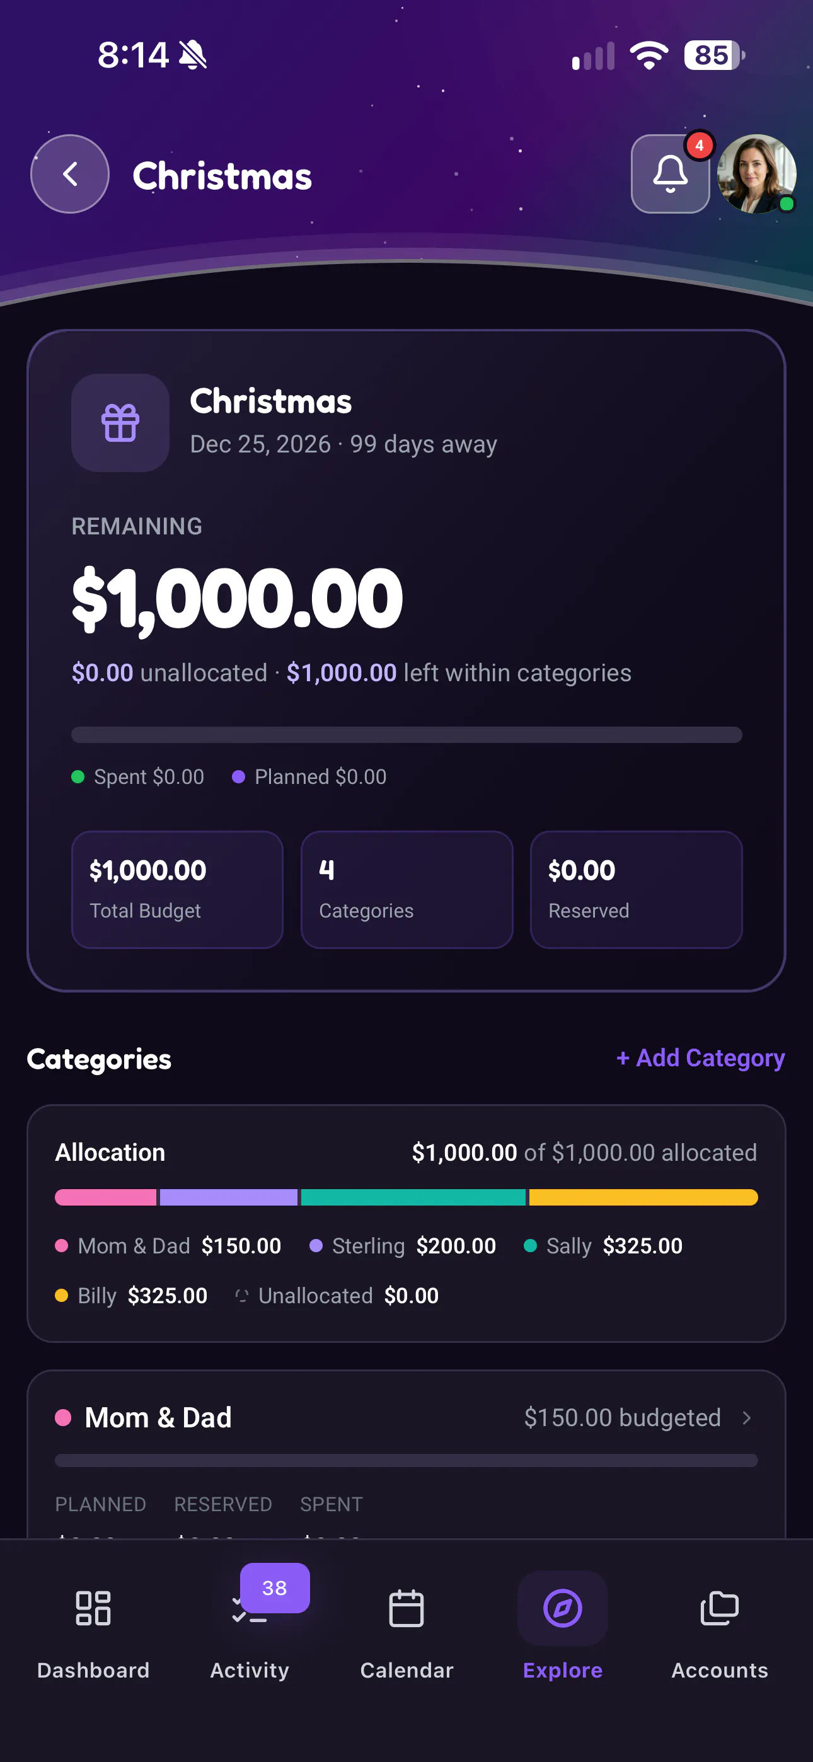Open the Calendar tab icon

pos(407,1608)
